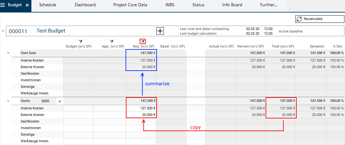
Task: Click the plus icon in Test Budget header
Action: click(160, 31)
